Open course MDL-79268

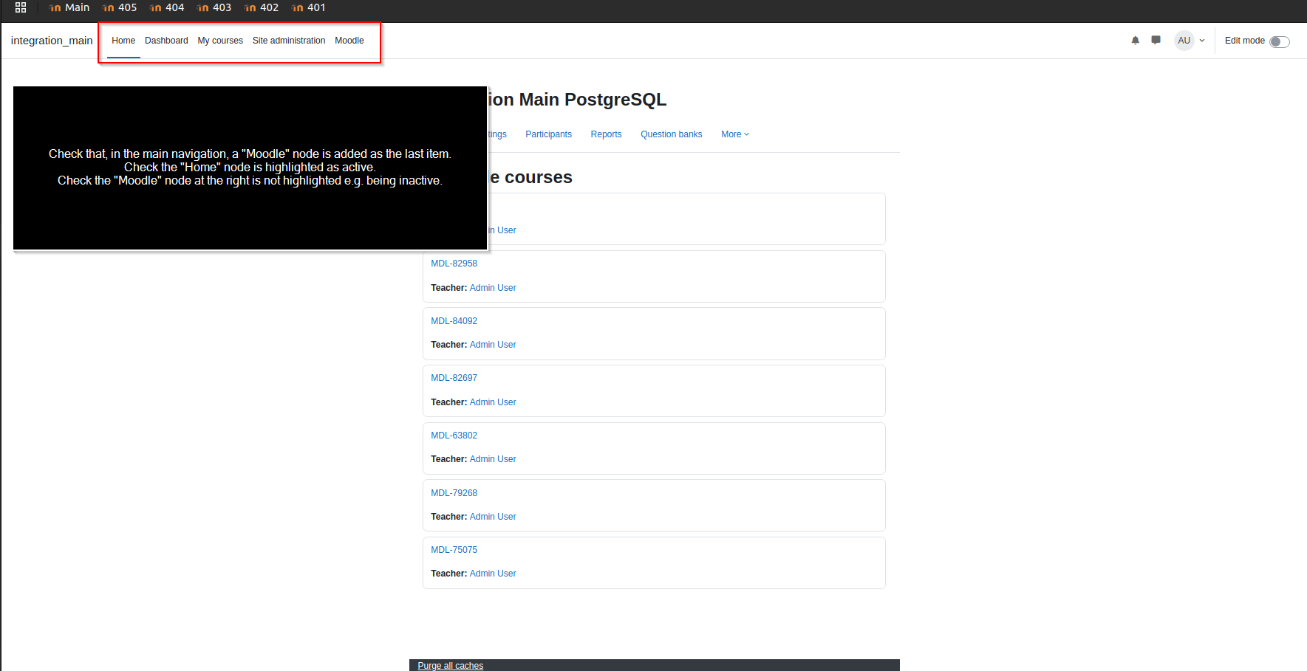point(454,493)
